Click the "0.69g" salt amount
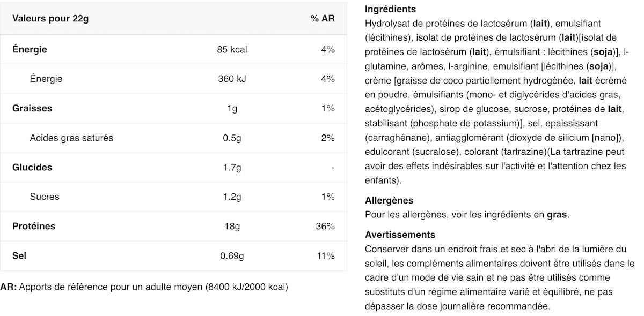Screen dimensions: 644x316 (x=232, y=255)
